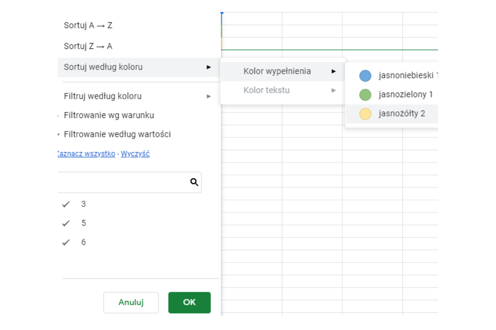Focus the filter values search field
This screenshot has width=496, height=330.
click(x=124, y=182)
